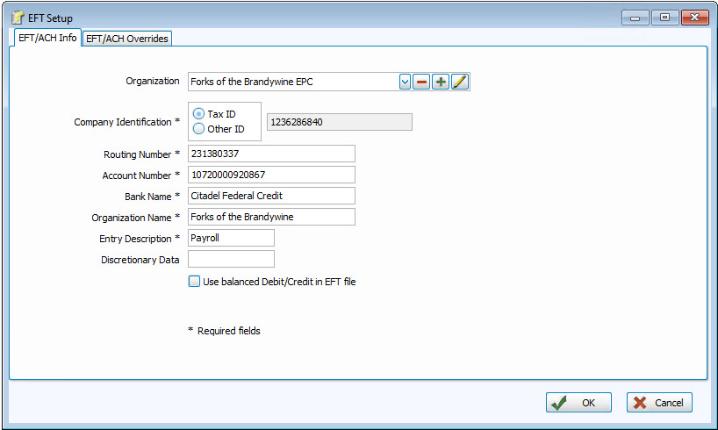
Task: Select the EFT/ACH Info tab
Action: click(47, 38)
